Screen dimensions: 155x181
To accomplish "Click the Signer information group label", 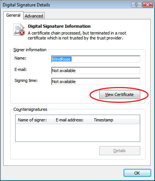I will coord(30,50).
